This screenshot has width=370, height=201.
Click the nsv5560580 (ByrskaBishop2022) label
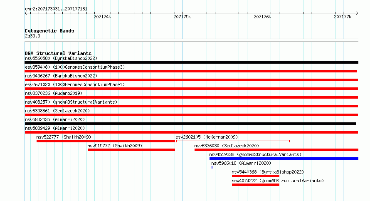tap(61, 58)
